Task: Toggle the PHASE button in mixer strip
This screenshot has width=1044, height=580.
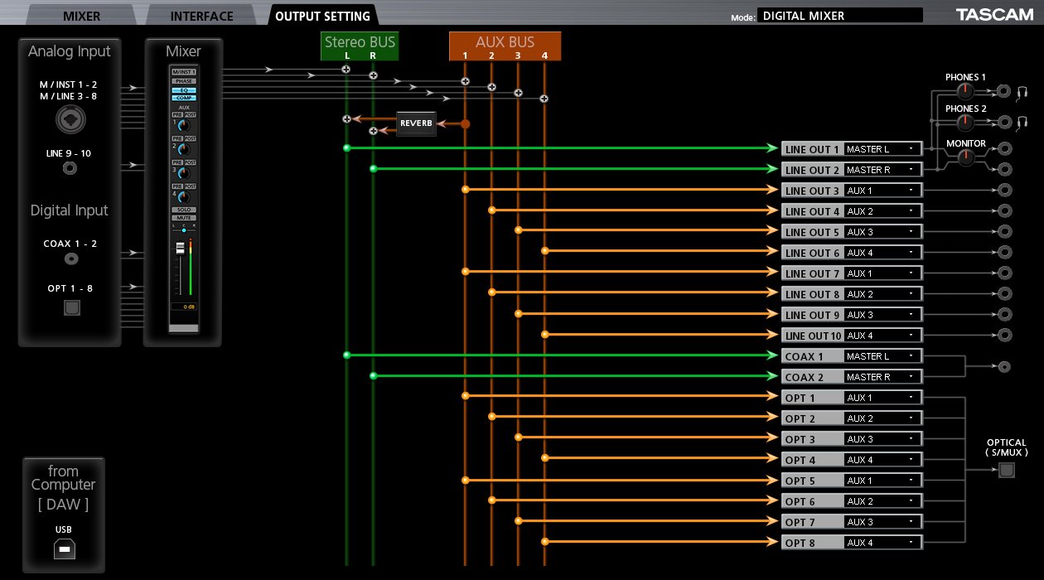Action: (183, 81)
